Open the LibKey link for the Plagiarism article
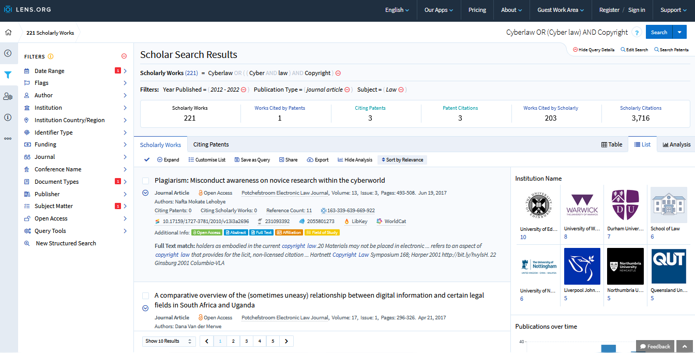This screenshot has height=353, width=695. [x=356, y=221]
